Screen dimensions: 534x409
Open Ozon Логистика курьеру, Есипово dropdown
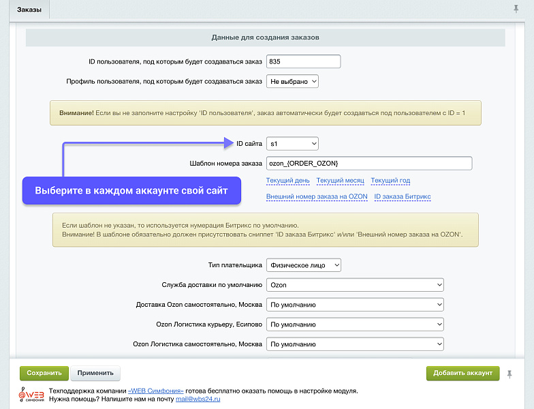point(355,324)
